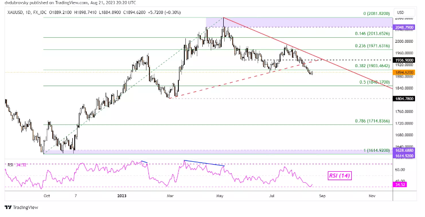Click the 2023 label on time axis
425x217 pixels.
pos(122,196)
